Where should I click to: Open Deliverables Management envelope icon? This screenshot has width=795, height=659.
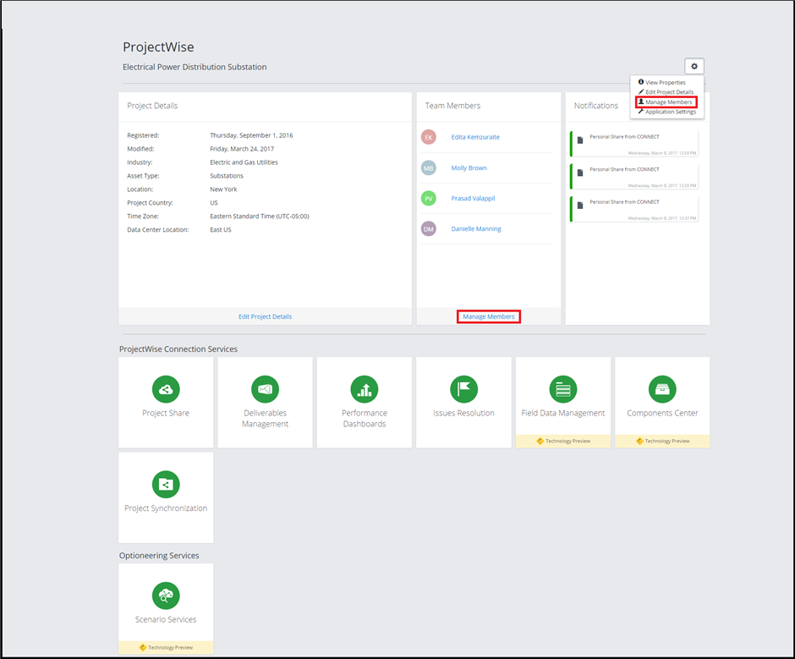tap(266, 389)
